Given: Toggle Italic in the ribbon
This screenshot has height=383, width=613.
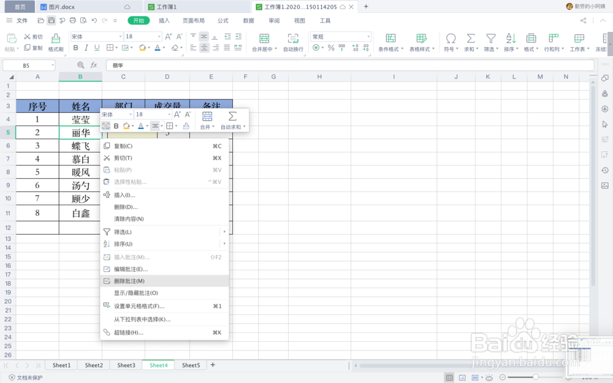Looking at the screenshot, I should (86, 48).
